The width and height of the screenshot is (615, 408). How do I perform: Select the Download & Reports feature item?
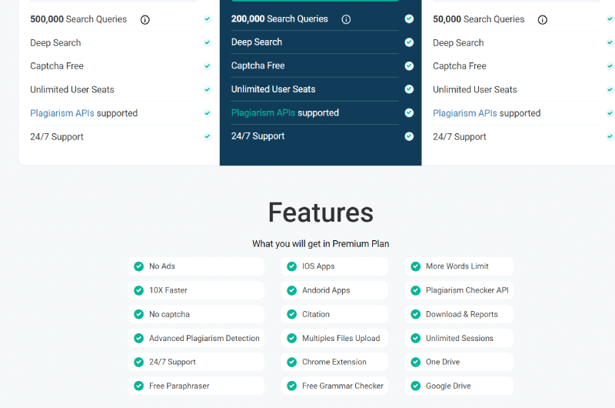coord(459,315)
